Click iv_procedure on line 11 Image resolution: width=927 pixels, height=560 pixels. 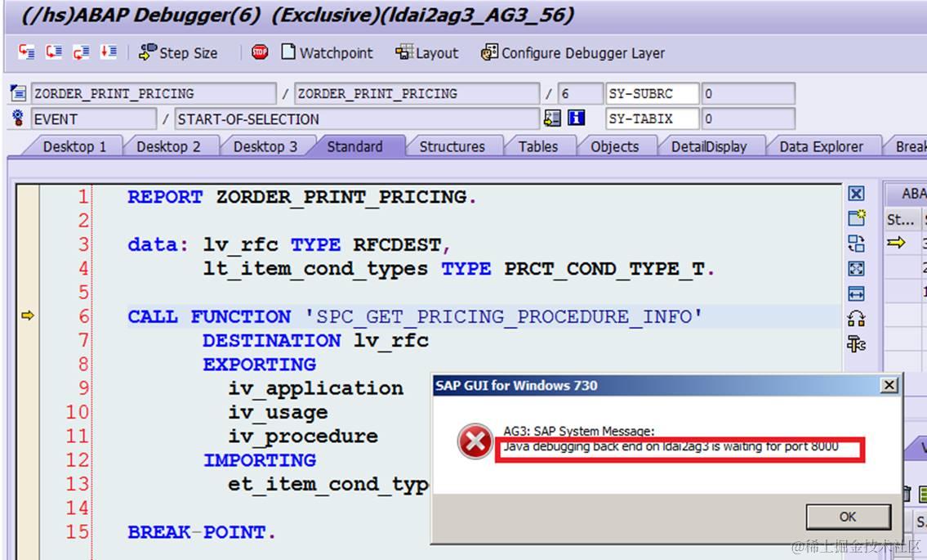303,437
